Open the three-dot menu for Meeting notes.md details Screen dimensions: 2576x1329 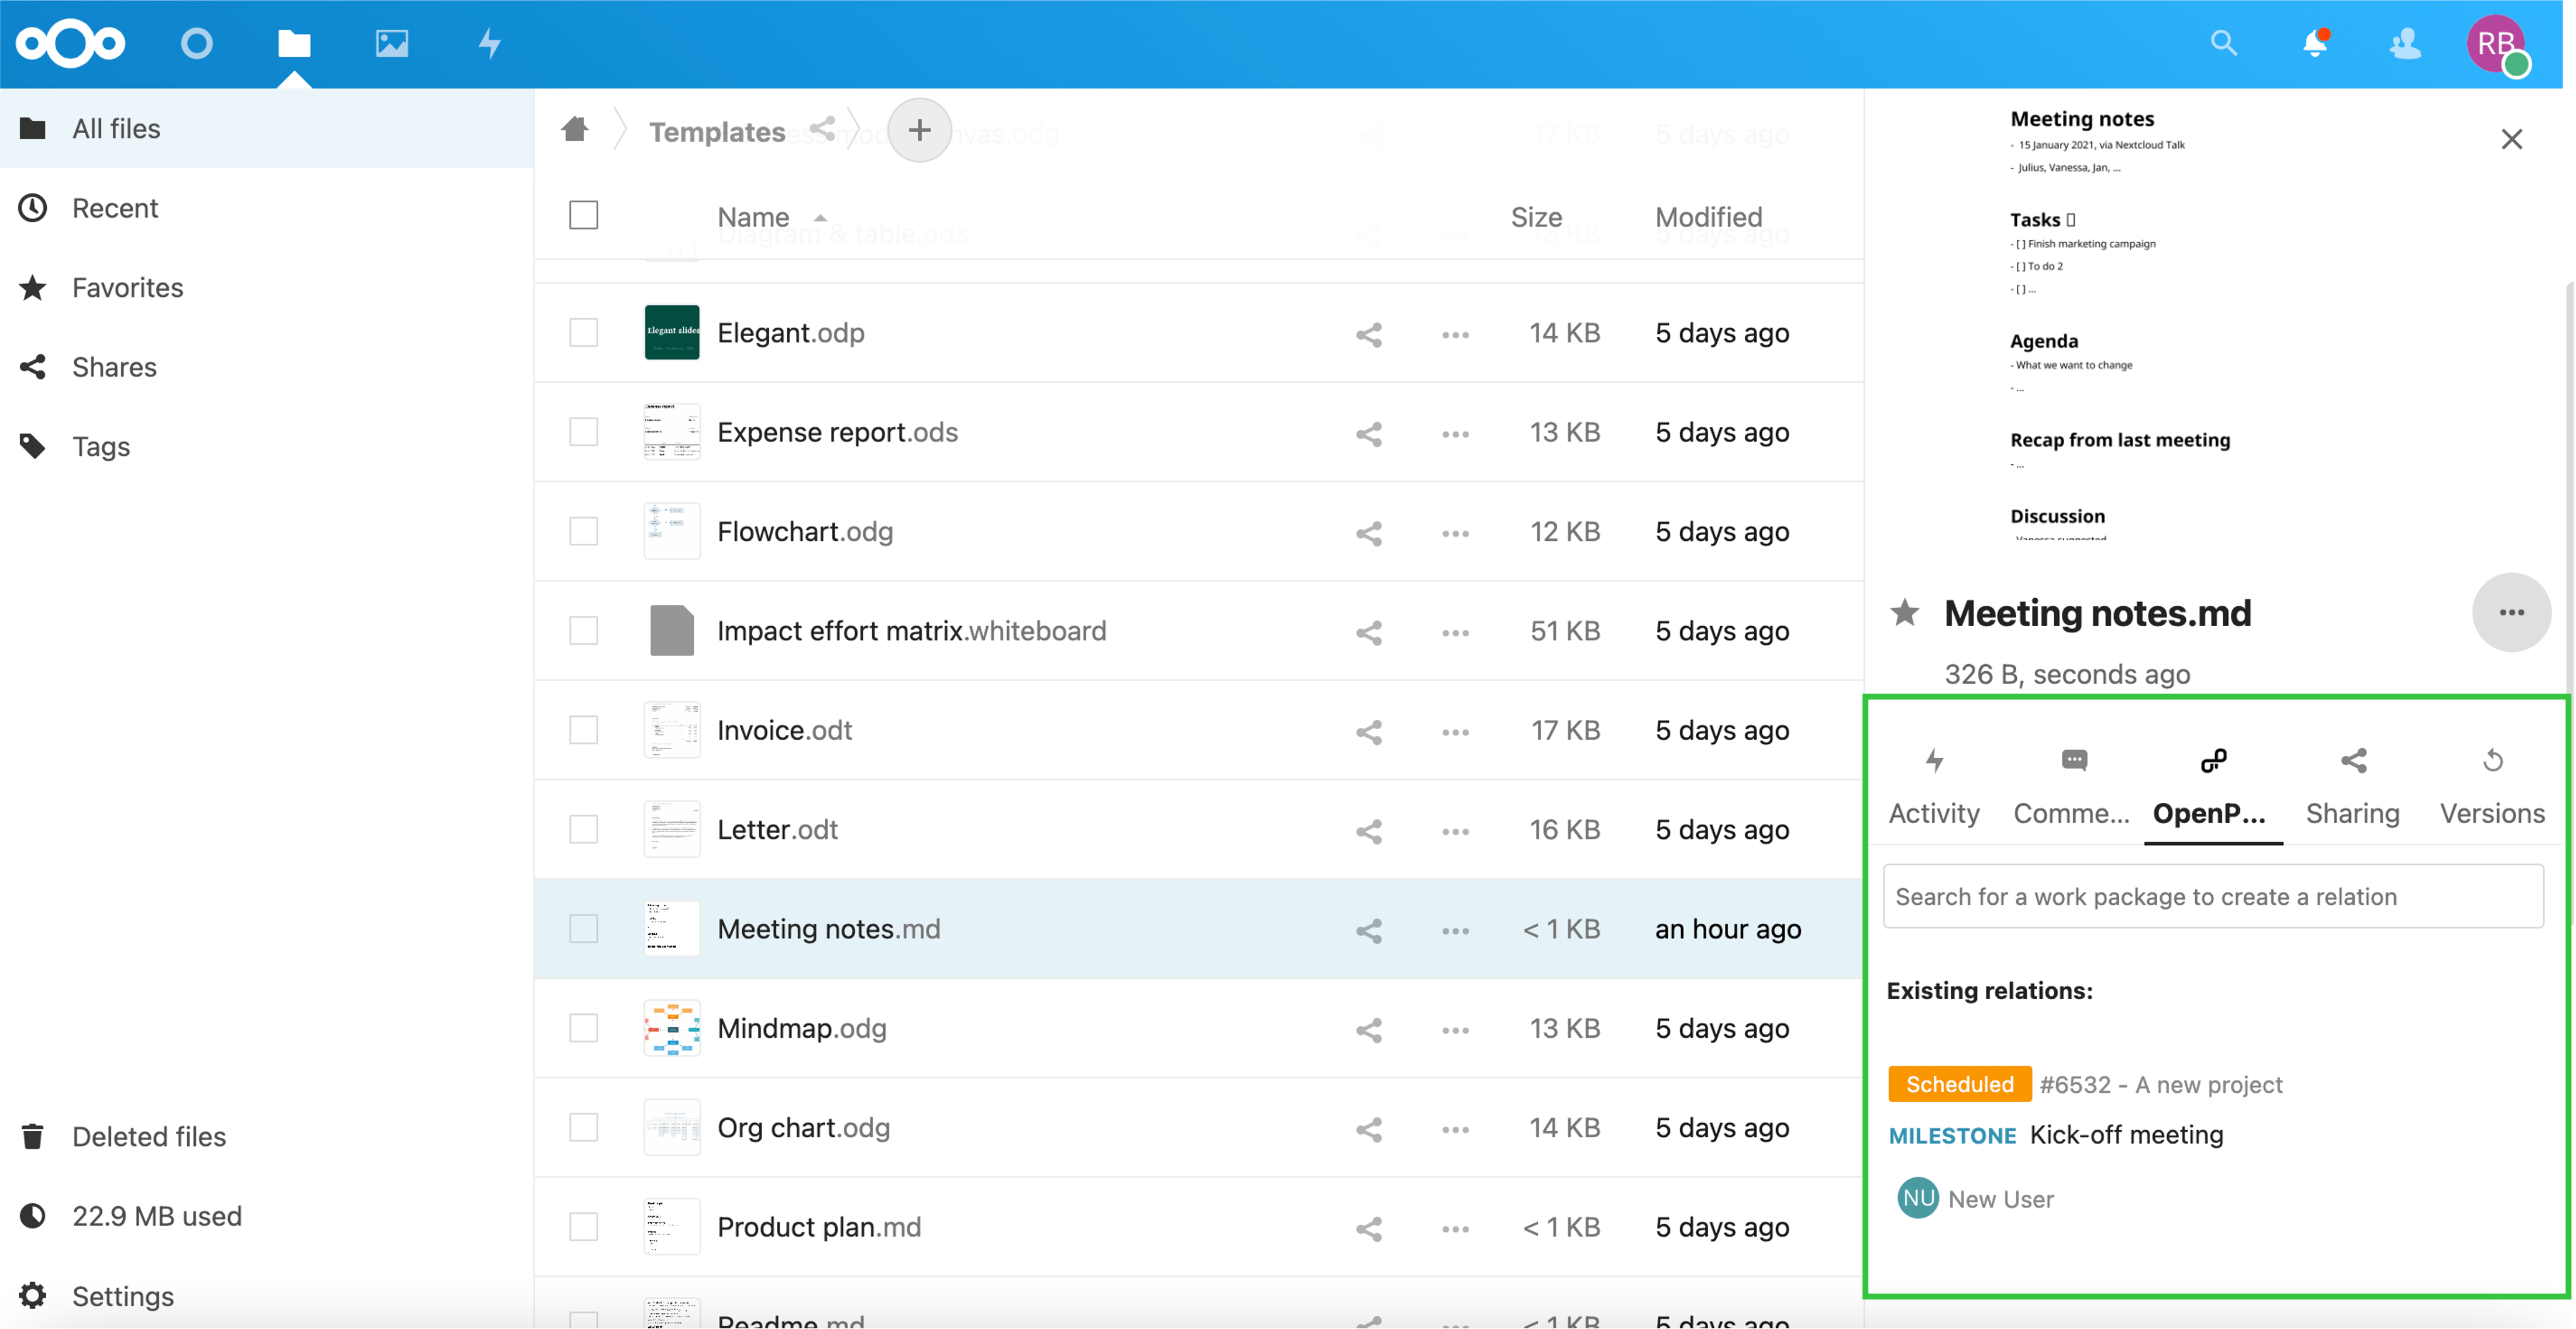pyautogui.click(x=2512, y=613)
